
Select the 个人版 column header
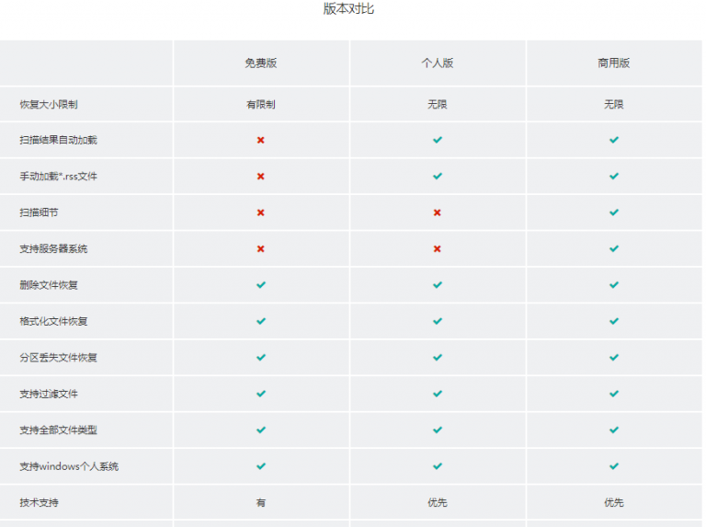point(438,63)
